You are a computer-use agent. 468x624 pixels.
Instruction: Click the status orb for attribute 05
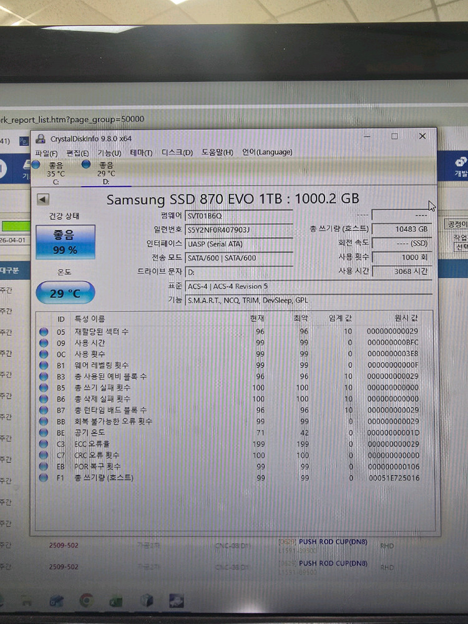44,332
